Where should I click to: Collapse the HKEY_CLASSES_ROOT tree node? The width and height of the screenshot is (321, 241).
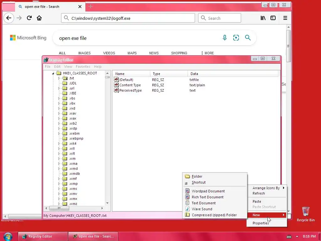tap(53, 73)
